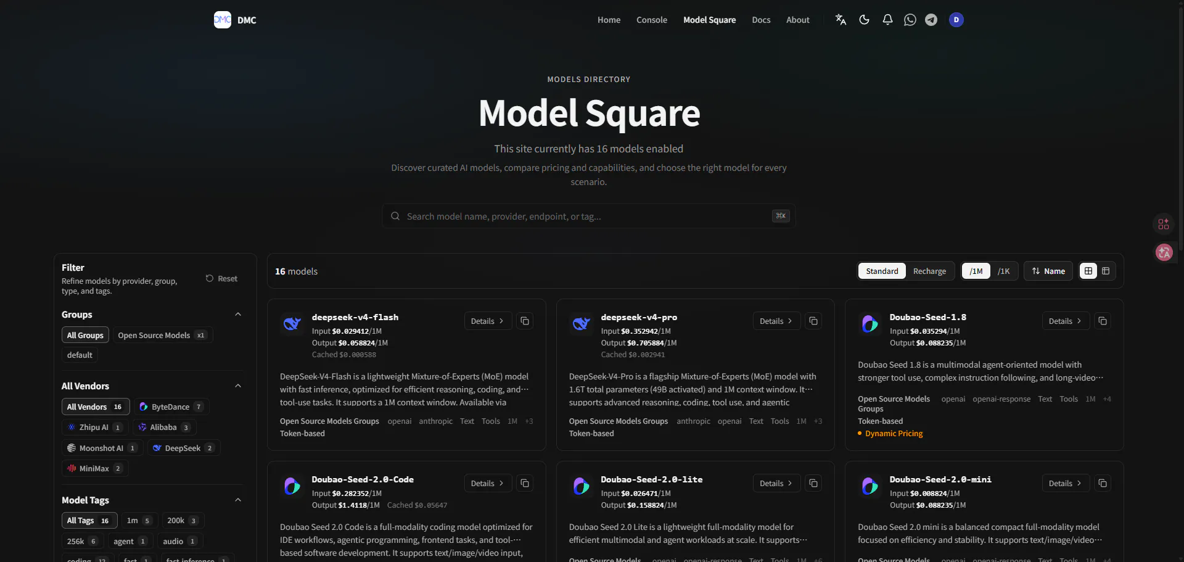Open Model Square nav item
Viewport: 1184px width, 562px height.
pyautogui.click(x=709, y=20)
